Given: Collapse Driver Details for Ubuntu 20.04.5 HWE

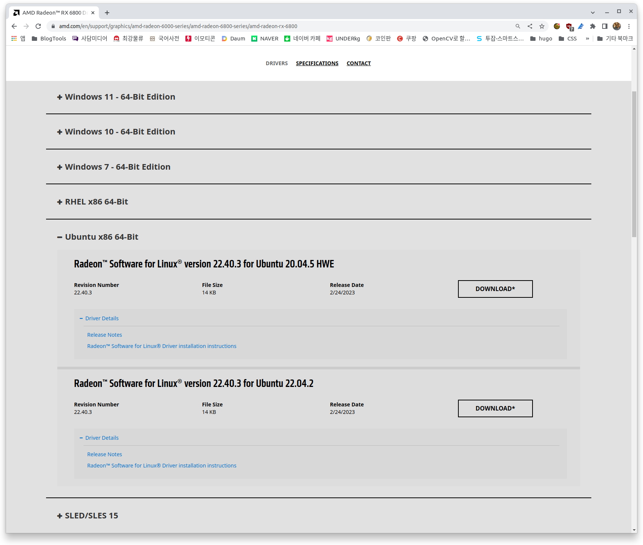Looking at the screenshot, I should tap(101, 318).
